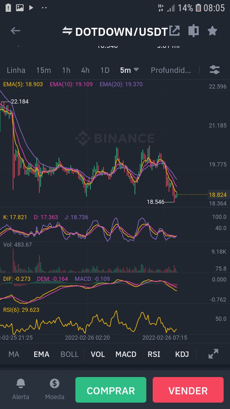Expand more options from the top status area
The height and width of the screenshot is (409, 230).
click(x=44, y=8)
